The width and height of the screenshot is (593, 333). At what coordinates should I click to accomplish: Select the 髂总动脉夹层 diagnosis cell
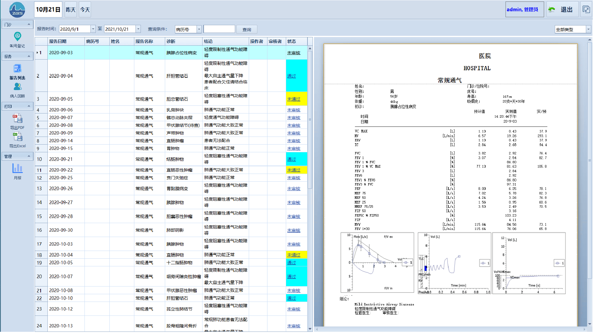click(184, 118)
